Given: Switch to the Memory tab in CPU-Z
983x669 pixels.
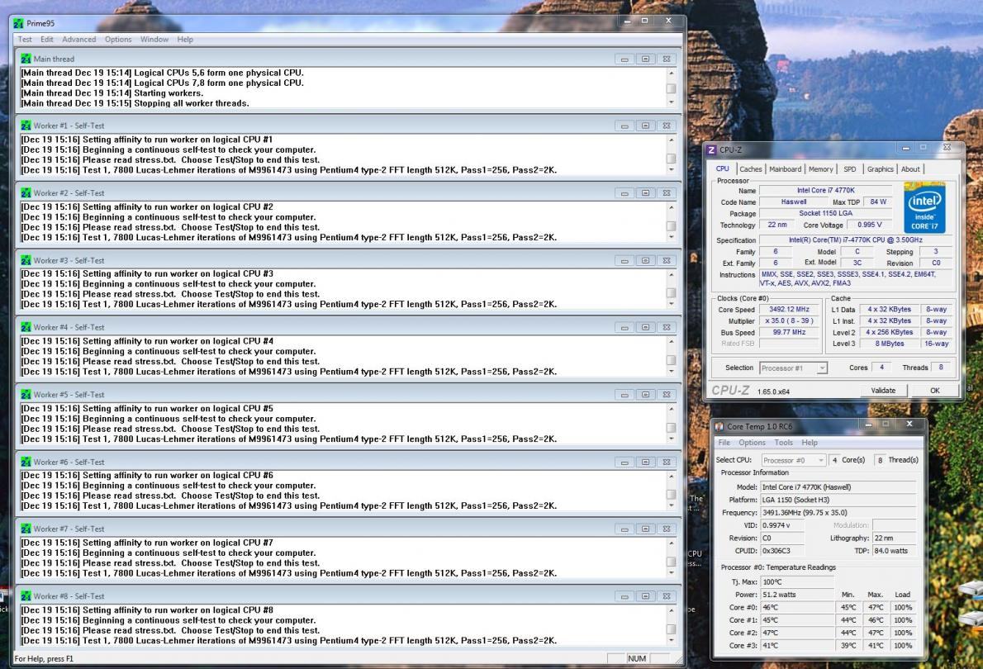Looking at the screenshot, I should click(820, 169).
